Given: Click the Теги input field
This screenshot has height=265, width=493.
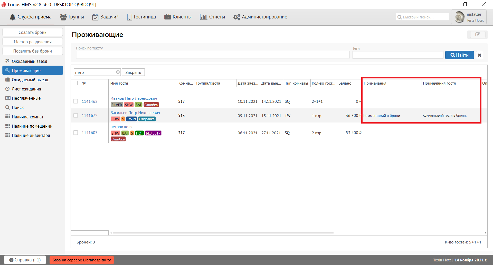Looking at the screenshot, I should pyautogui.click(x=398, y=55).
